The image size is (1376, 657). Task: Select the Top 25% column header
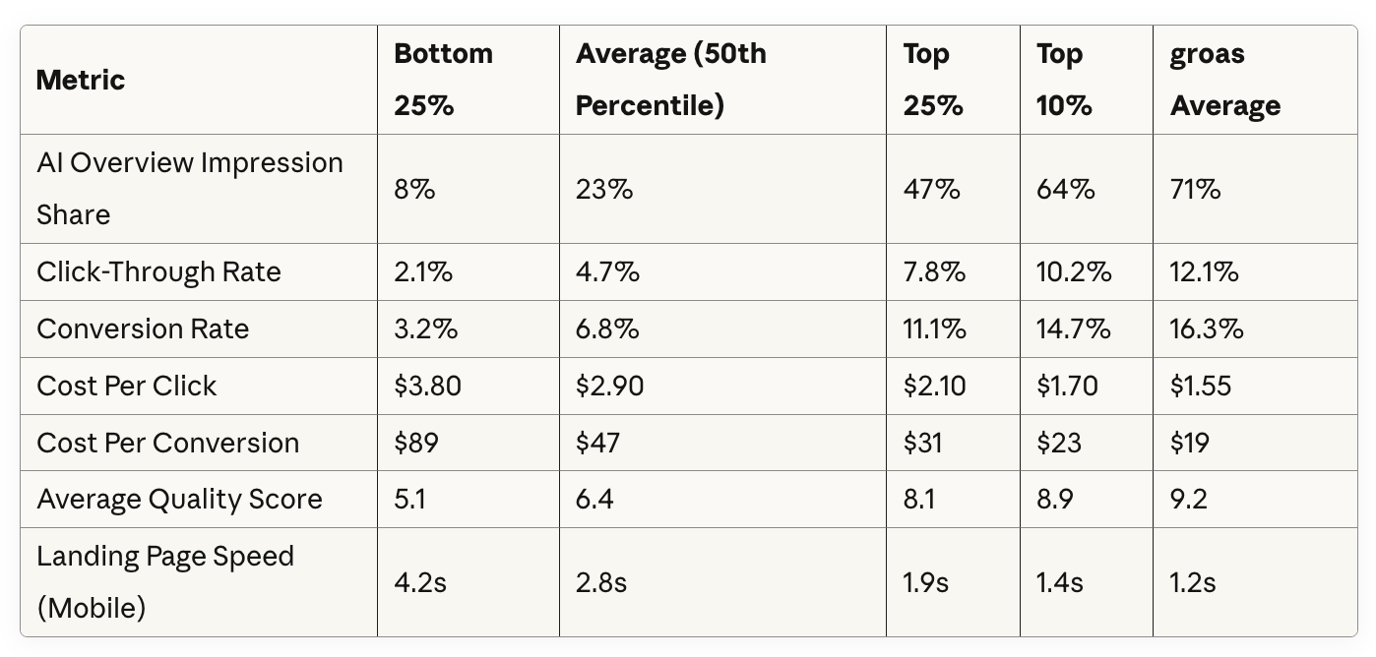click(933, 80)
